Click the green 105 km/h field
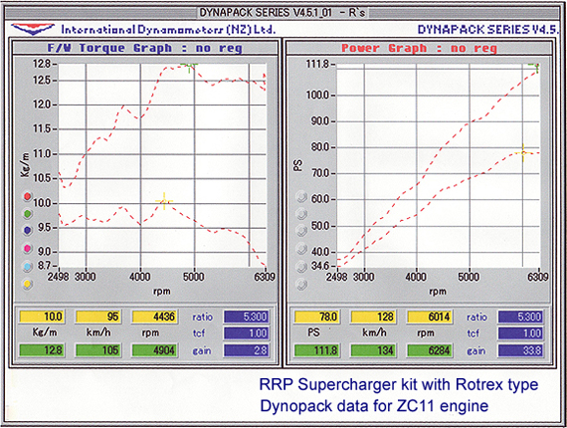The width and height of the screenshot is (567, 428). [x=97, y=350]
